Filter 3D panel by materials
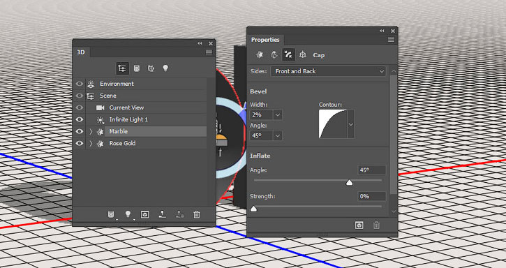Viewport: 506px width, 268px height. [x=151, y=68]
